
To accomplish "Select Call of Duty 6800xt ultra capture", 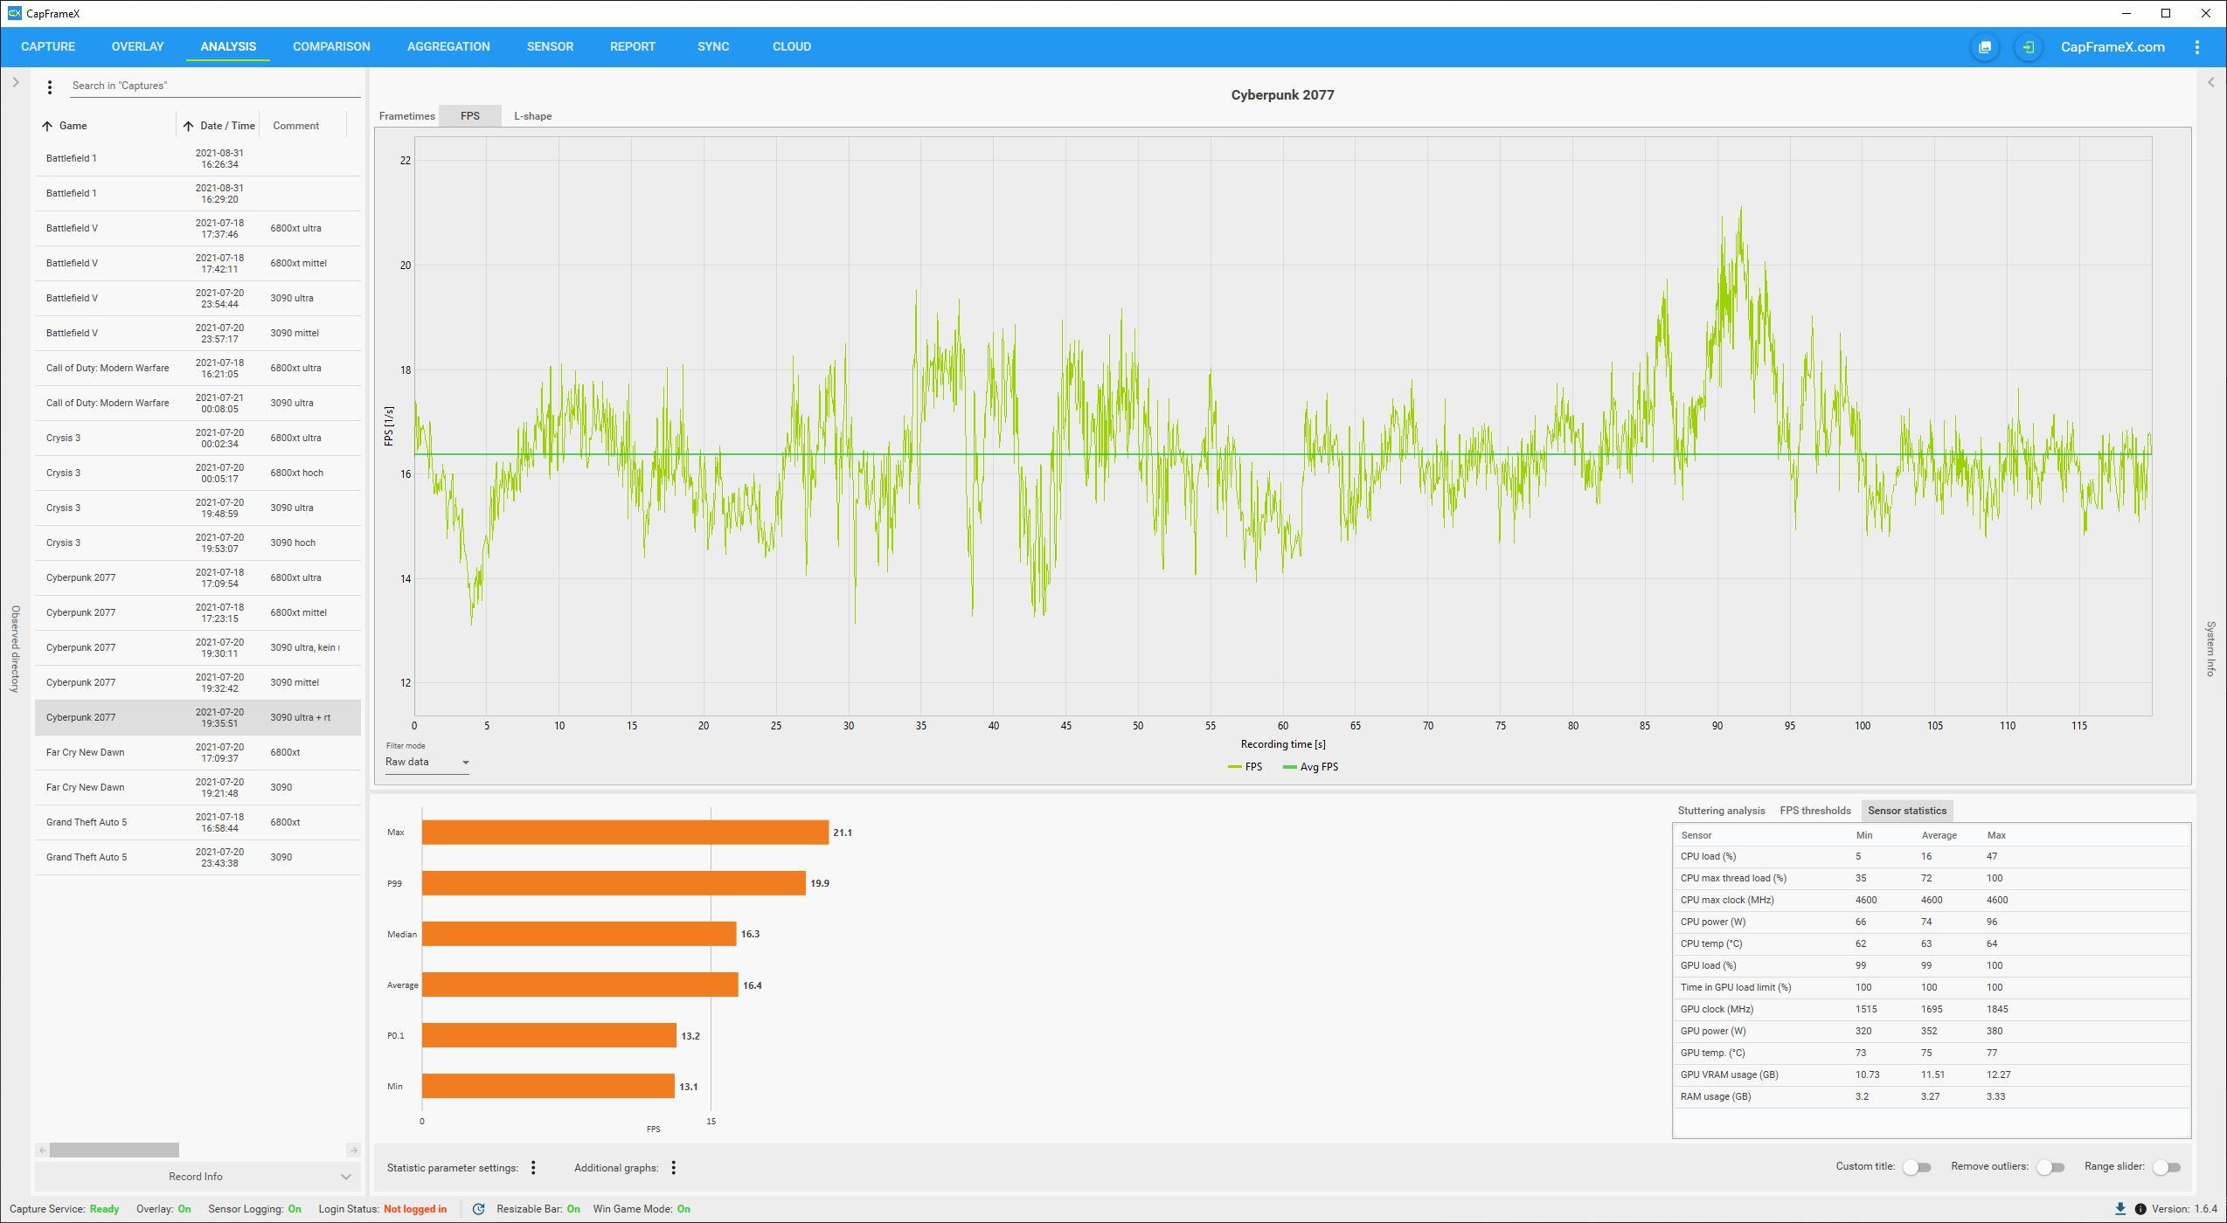I will point(198,369).
